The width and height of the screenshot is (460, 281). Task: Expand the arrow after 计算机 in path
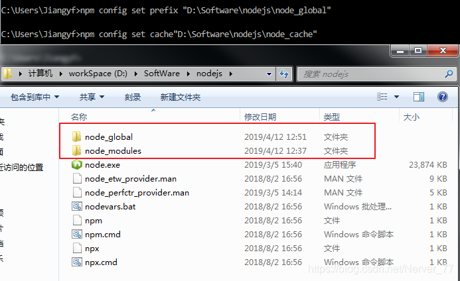tap(60, 74)
